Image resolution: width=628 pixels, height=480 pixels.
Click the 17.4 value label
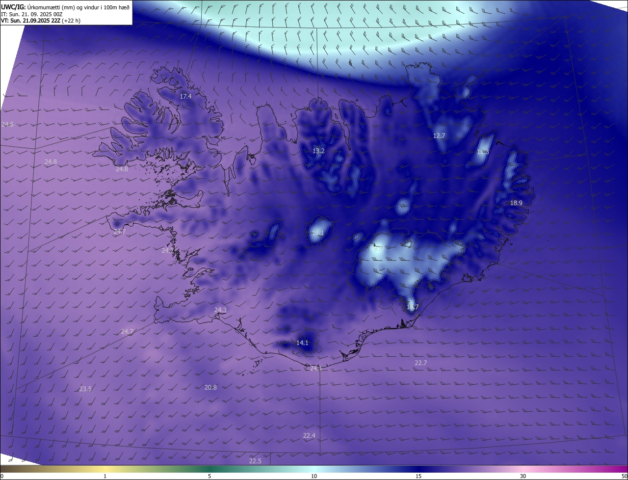coord(185,97)
